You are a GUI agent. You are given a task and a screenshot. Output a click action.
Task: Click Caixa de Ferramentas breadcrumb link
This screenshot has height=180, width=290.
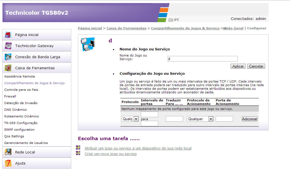126,28
